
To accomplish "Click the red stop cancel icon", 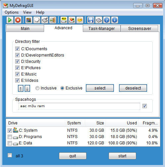I will point(18,20).
